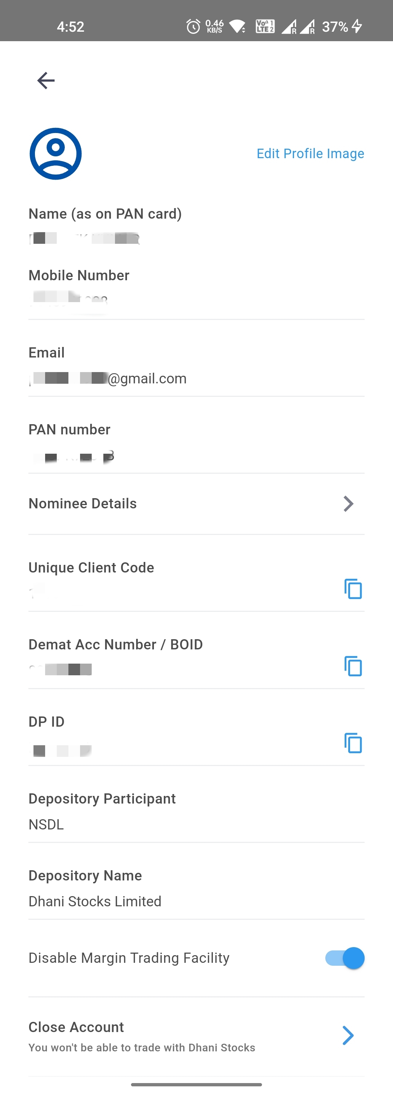Tap the back arrow icon

46,80
